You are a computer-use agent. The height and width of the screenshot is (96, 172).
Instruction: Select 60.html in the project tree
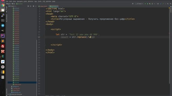(22, 82)
